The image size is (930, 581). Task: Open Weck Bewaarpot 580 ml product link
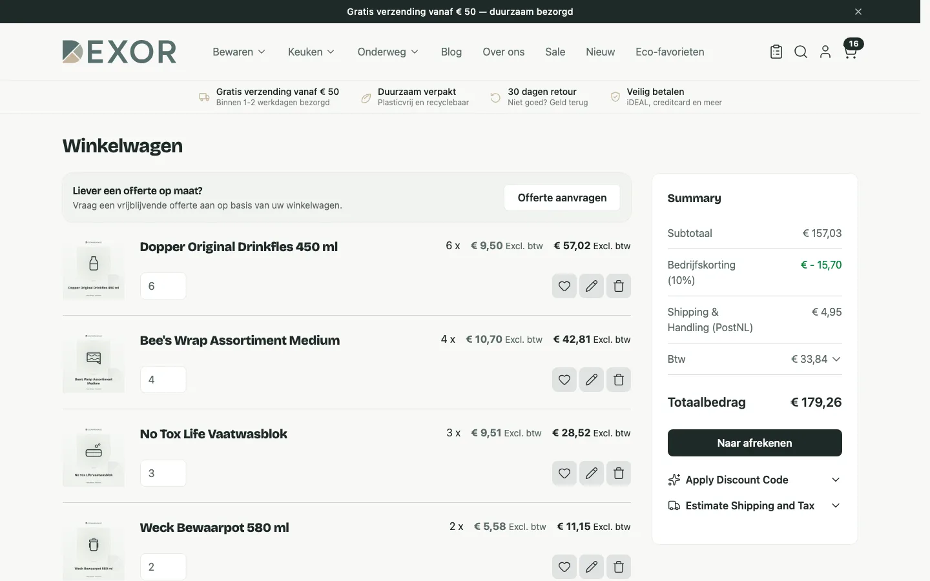coord(214,527)
